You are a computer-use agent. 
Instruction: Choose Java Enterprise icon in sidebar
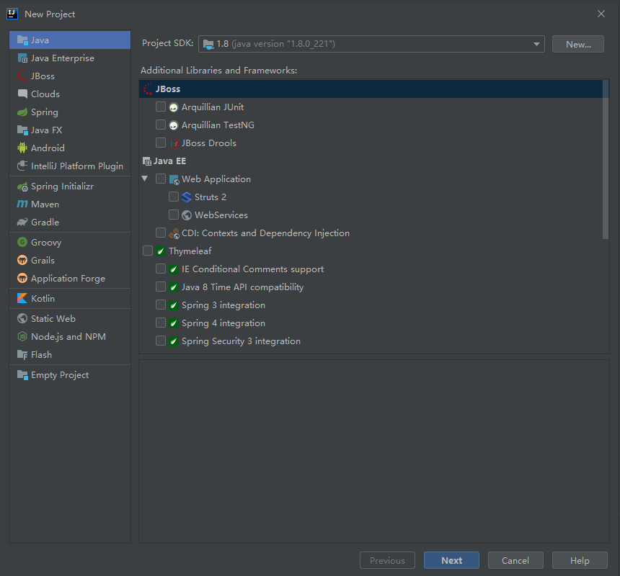[x=22, y=58]
